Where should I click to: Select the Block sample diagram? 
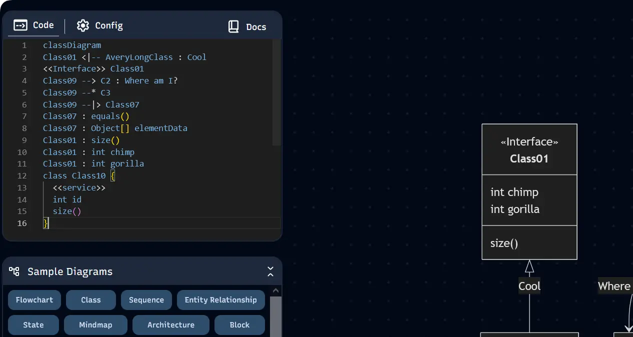point(239,325)
